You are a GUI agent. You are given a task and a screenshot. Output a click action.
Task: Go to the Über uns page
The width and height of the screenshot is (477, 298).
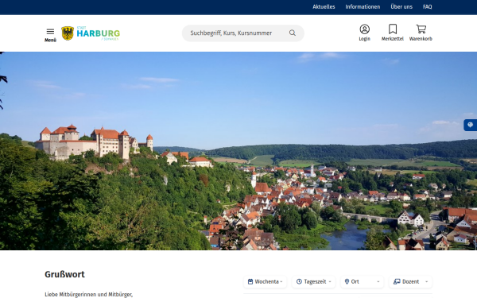click(401, 6)
